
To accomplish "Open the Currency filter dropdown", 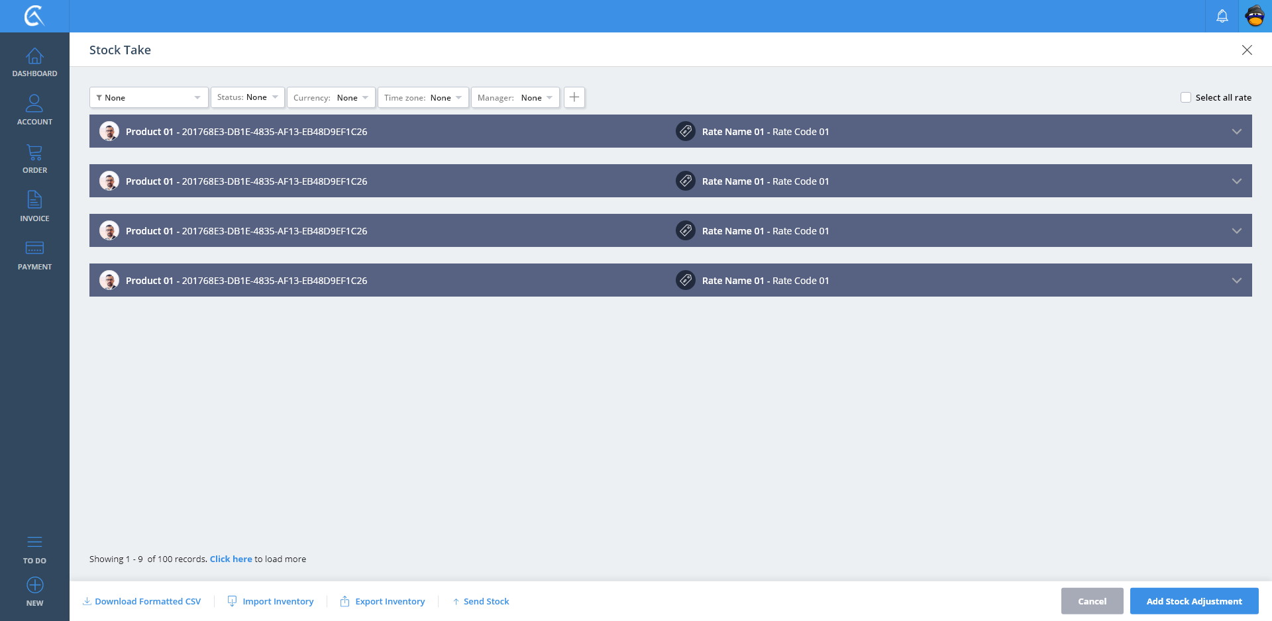I will (x=331, y=97).
